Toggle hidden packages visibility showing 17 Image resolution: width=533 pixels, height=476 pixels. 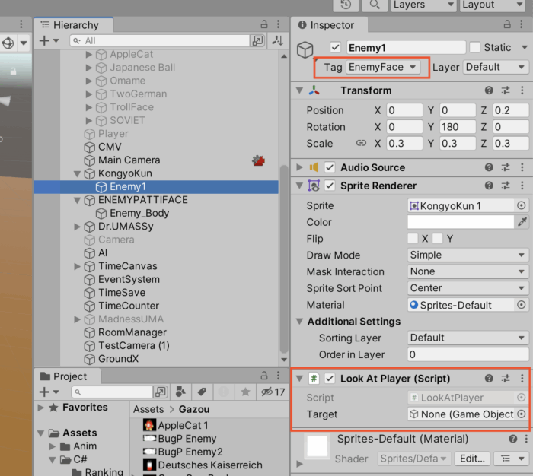coord(273,392)
